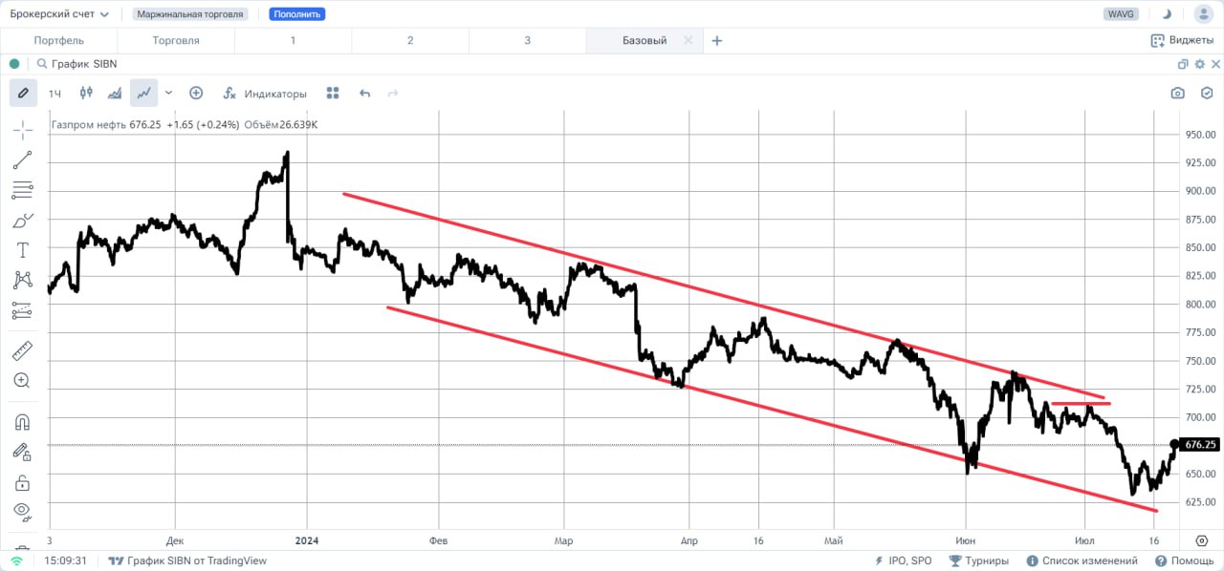Take a chart snapshot with camera icon
This screenshot has height=571, width=1224.
click(x=1178, y=94)
